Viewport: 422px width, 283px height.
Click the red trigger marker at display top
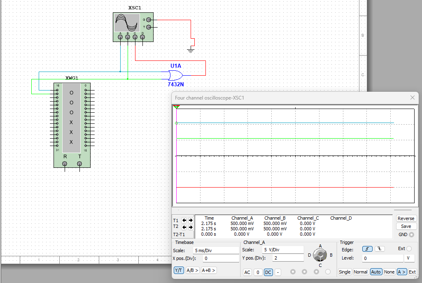pos(176,107)
